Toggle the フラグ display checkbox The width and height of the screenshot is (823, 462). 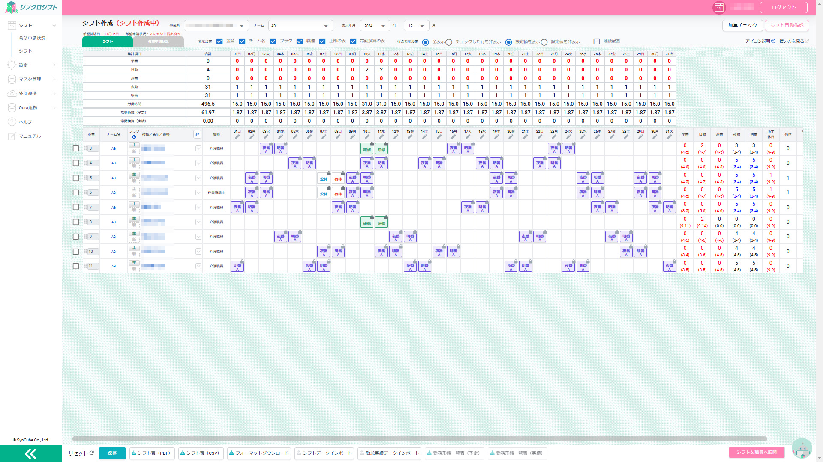point(273,41)
